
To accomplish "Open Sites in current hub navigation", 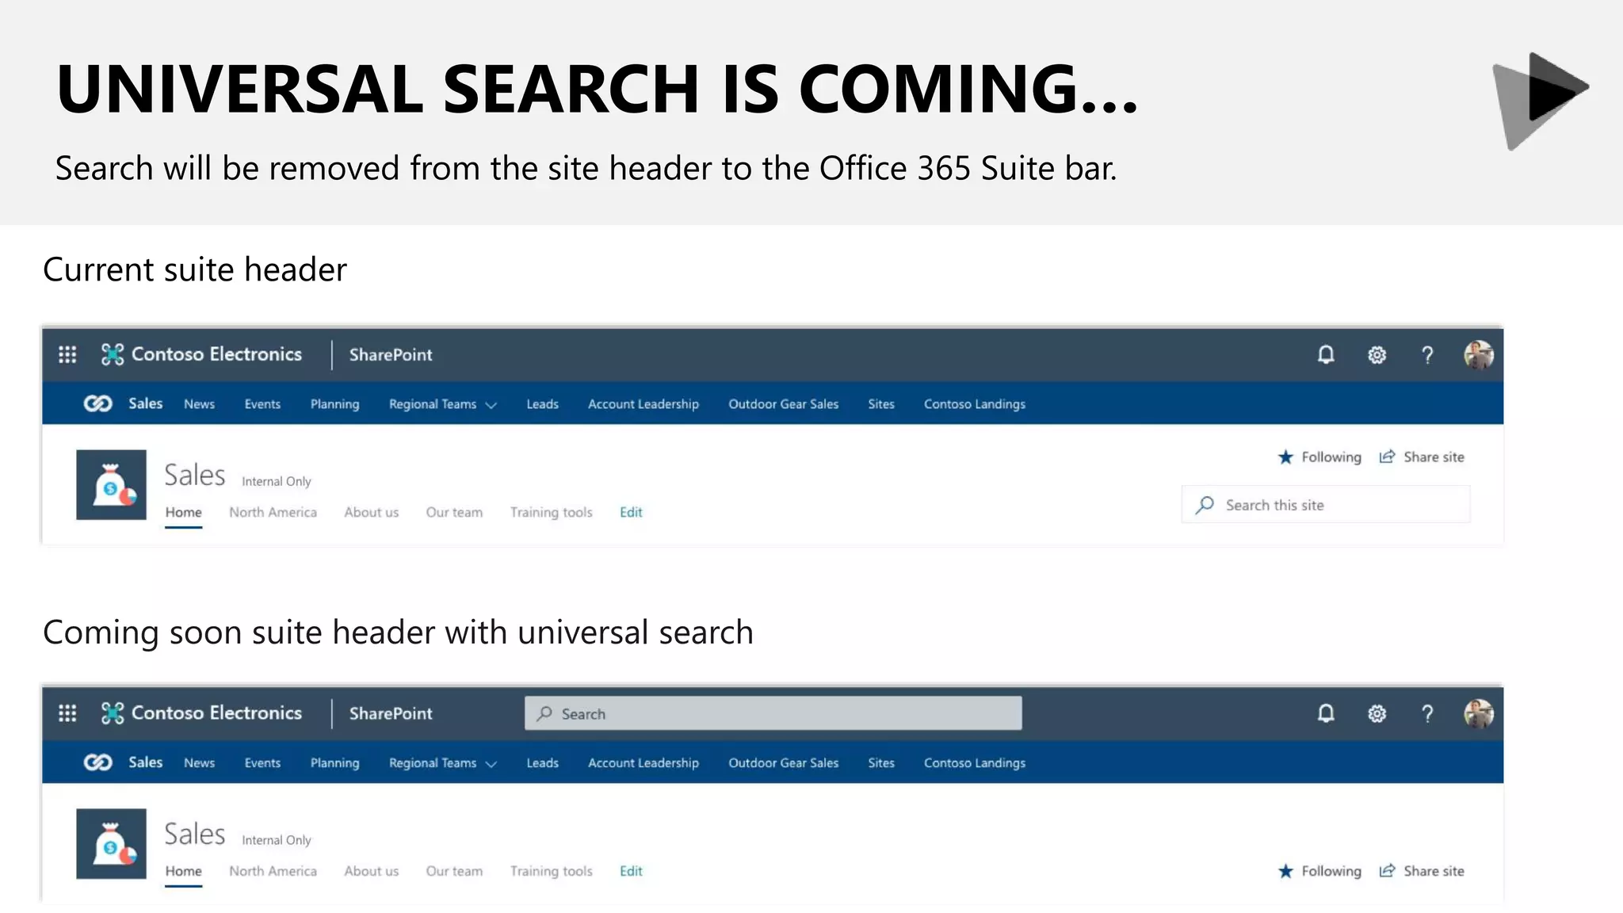I will click(881, 404).
